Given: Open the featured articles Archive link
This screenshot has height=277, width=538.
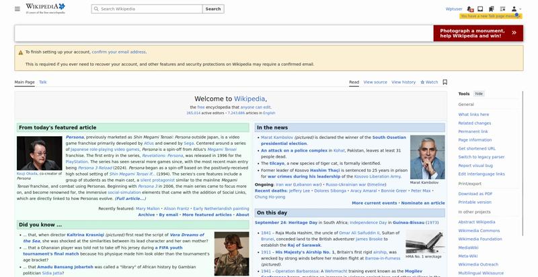Looking at the screenshot, I should [147, 215].
